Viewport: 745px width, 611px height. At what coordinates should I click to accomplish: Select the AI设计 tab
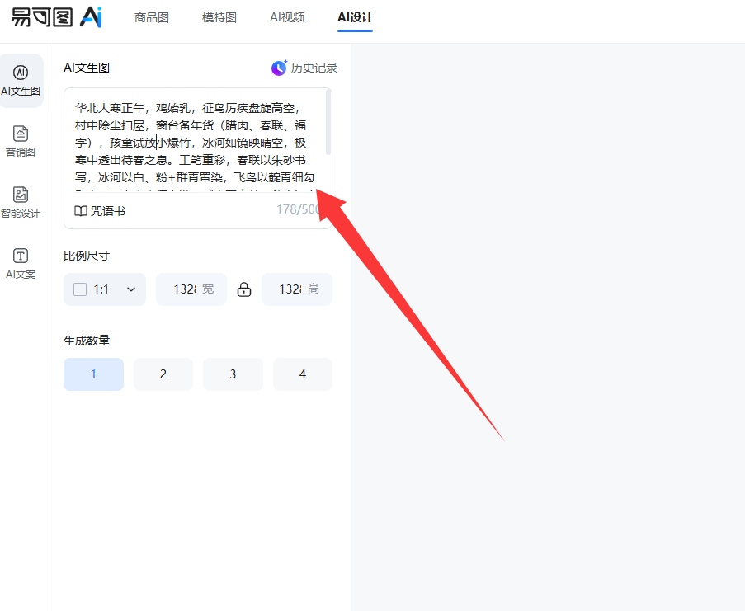point(355,18)
